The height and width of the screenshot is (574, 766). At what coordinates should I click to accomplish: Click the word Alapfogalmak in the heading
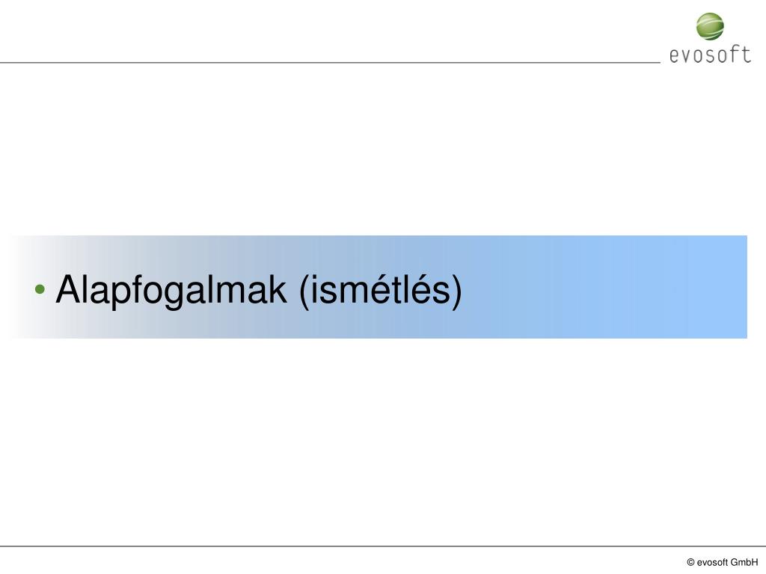tap(171, 291)
